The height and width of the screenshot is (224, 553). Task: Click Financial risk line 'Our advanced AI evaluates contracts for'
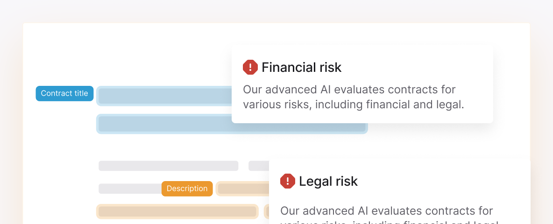click(349, 90)
